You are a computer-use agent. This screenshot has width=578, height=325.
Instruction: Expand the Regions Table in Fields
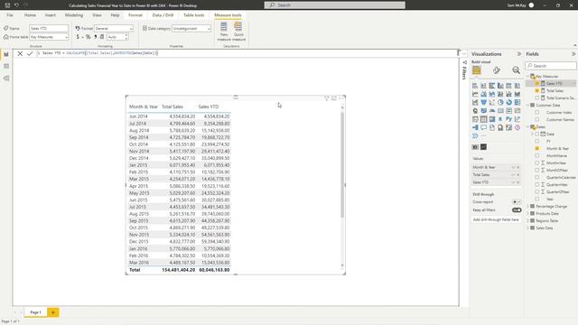click(527, 220)
